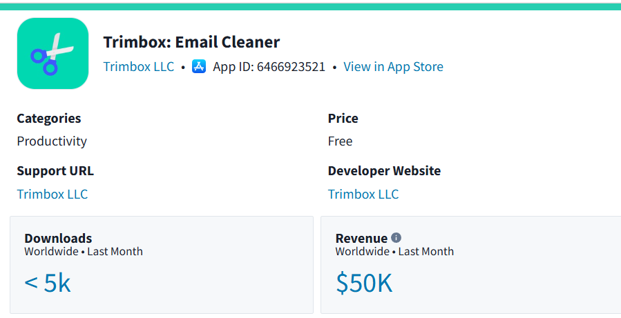This screenshot has height=318, width=621.
Task: Click the App ID 6466923521 text
Action: click(269, 66)
